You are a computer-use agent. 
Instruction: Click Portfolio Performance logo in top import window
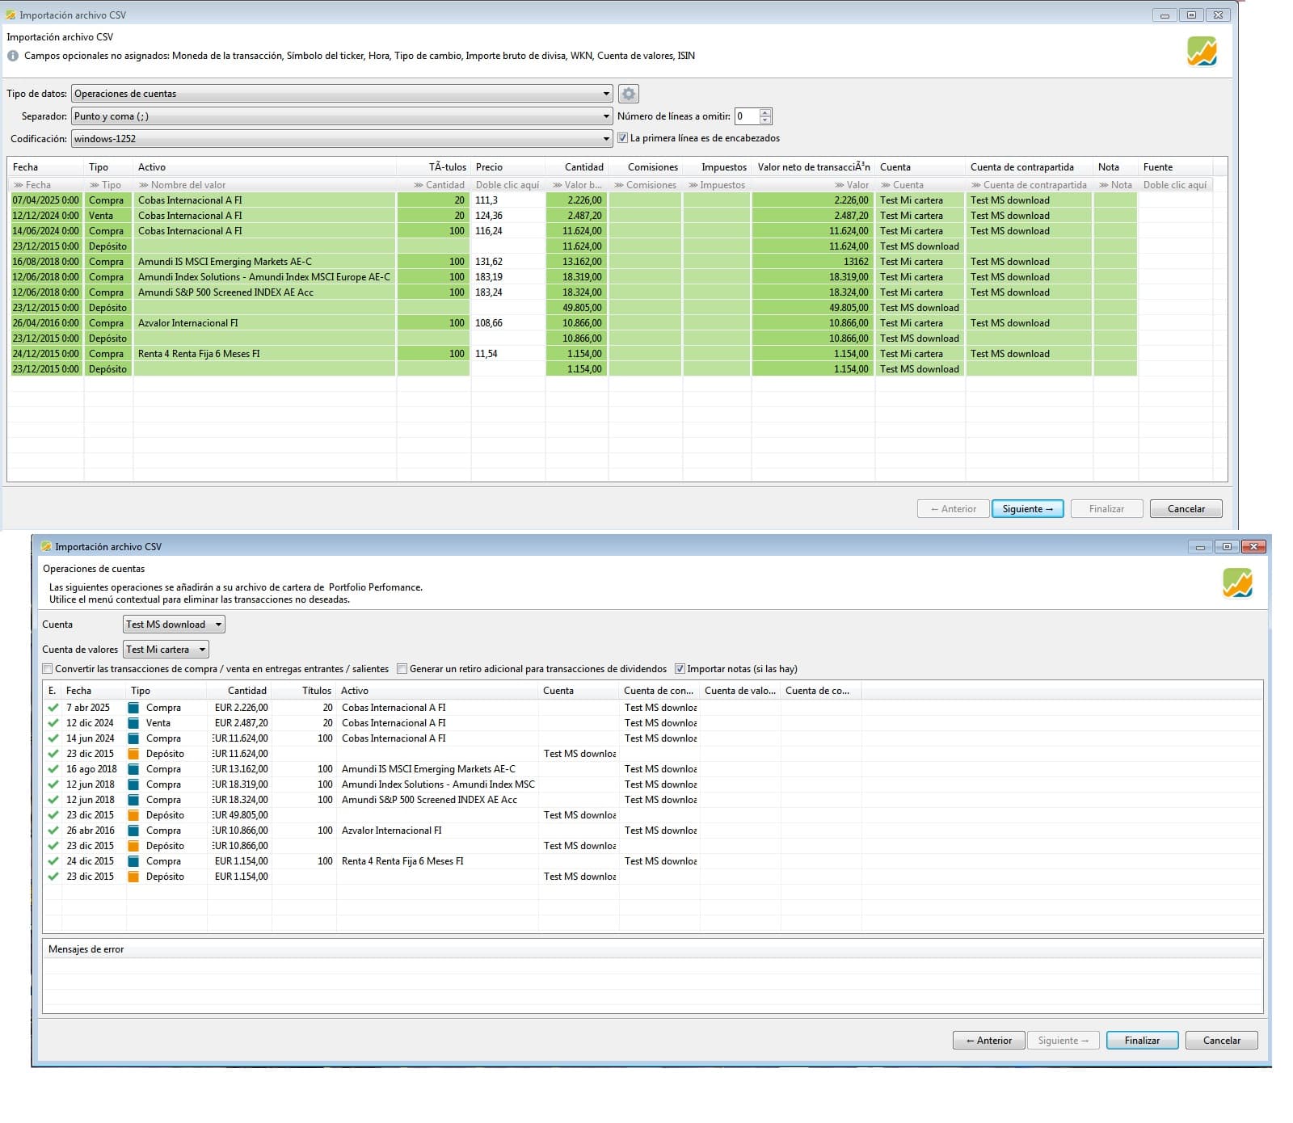[x=1202, y=52]
